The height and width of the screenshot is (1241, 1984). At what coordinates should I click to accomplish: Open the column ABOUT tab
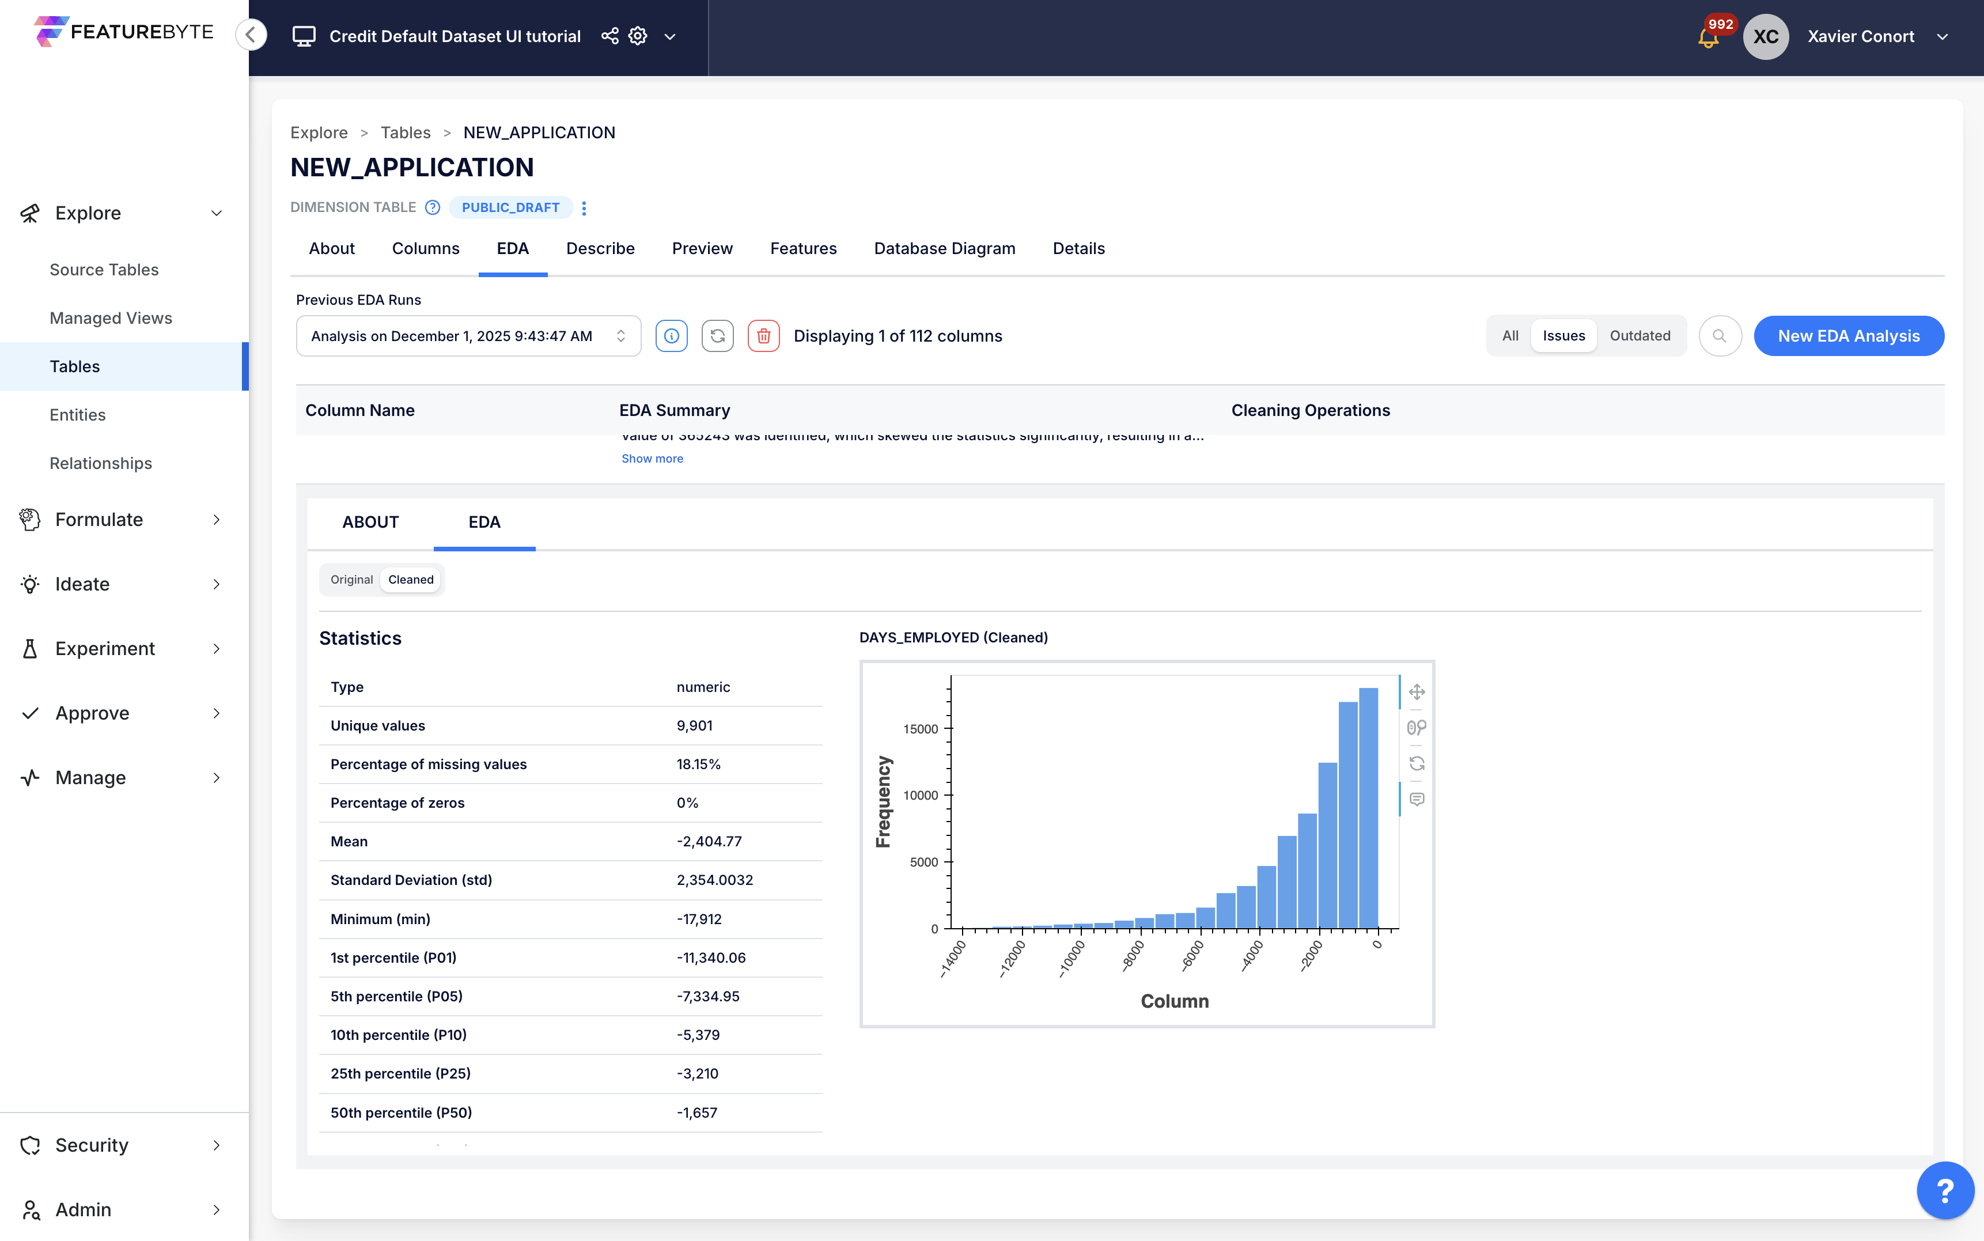pos(370,522)
